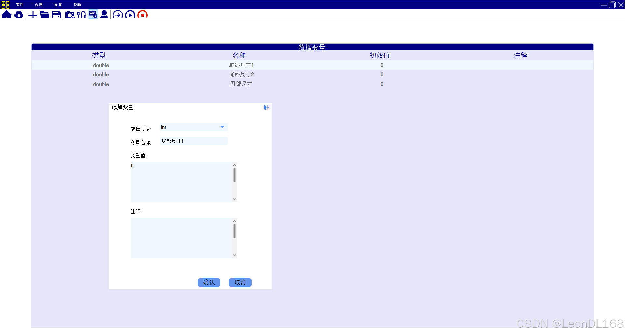This screenshot has width=625, height=334.
Task: Go to Home via house icon
Action: coord(7,15)
